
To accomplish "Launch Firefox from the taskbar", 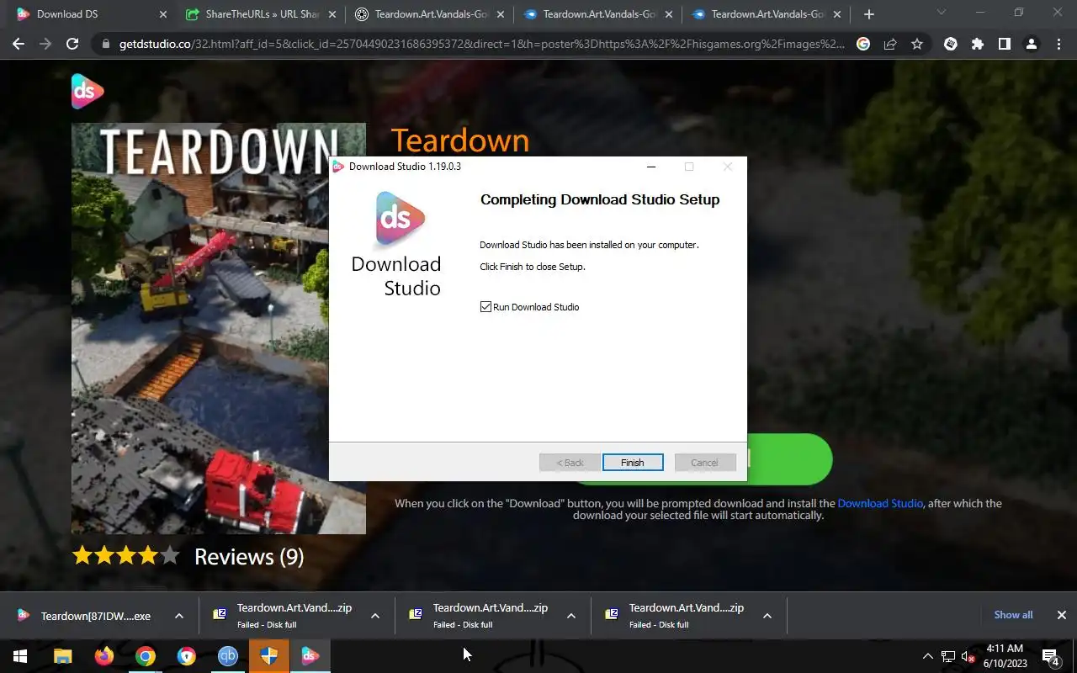I will click(x=104, y=656).
